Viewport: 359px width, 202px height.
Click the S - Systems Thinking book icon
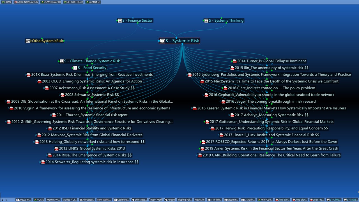(206, 20)
